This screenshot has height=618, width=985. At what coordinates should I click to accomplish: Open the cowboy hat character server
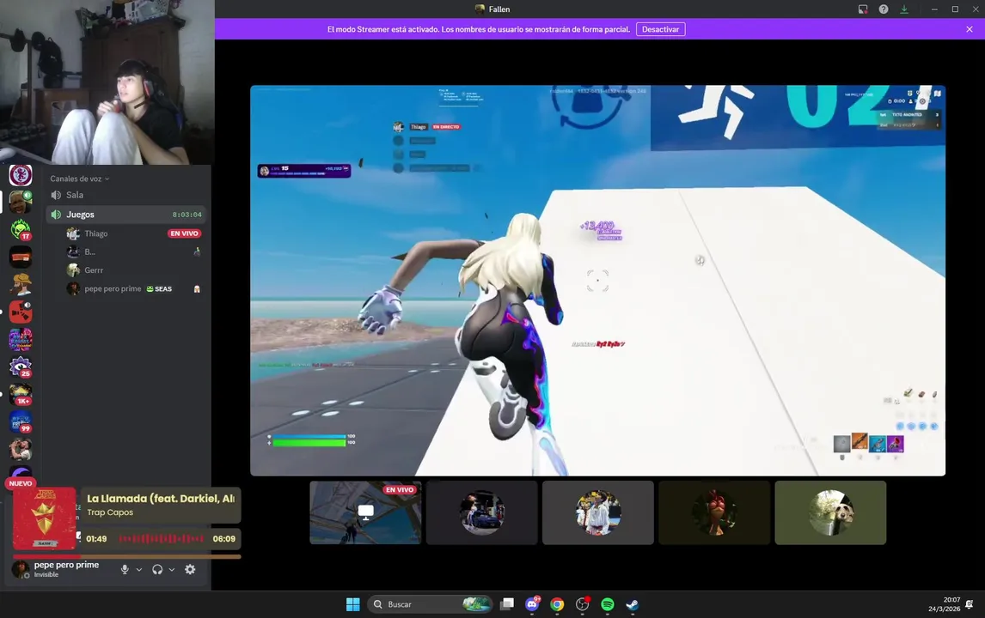coord(20,284)
